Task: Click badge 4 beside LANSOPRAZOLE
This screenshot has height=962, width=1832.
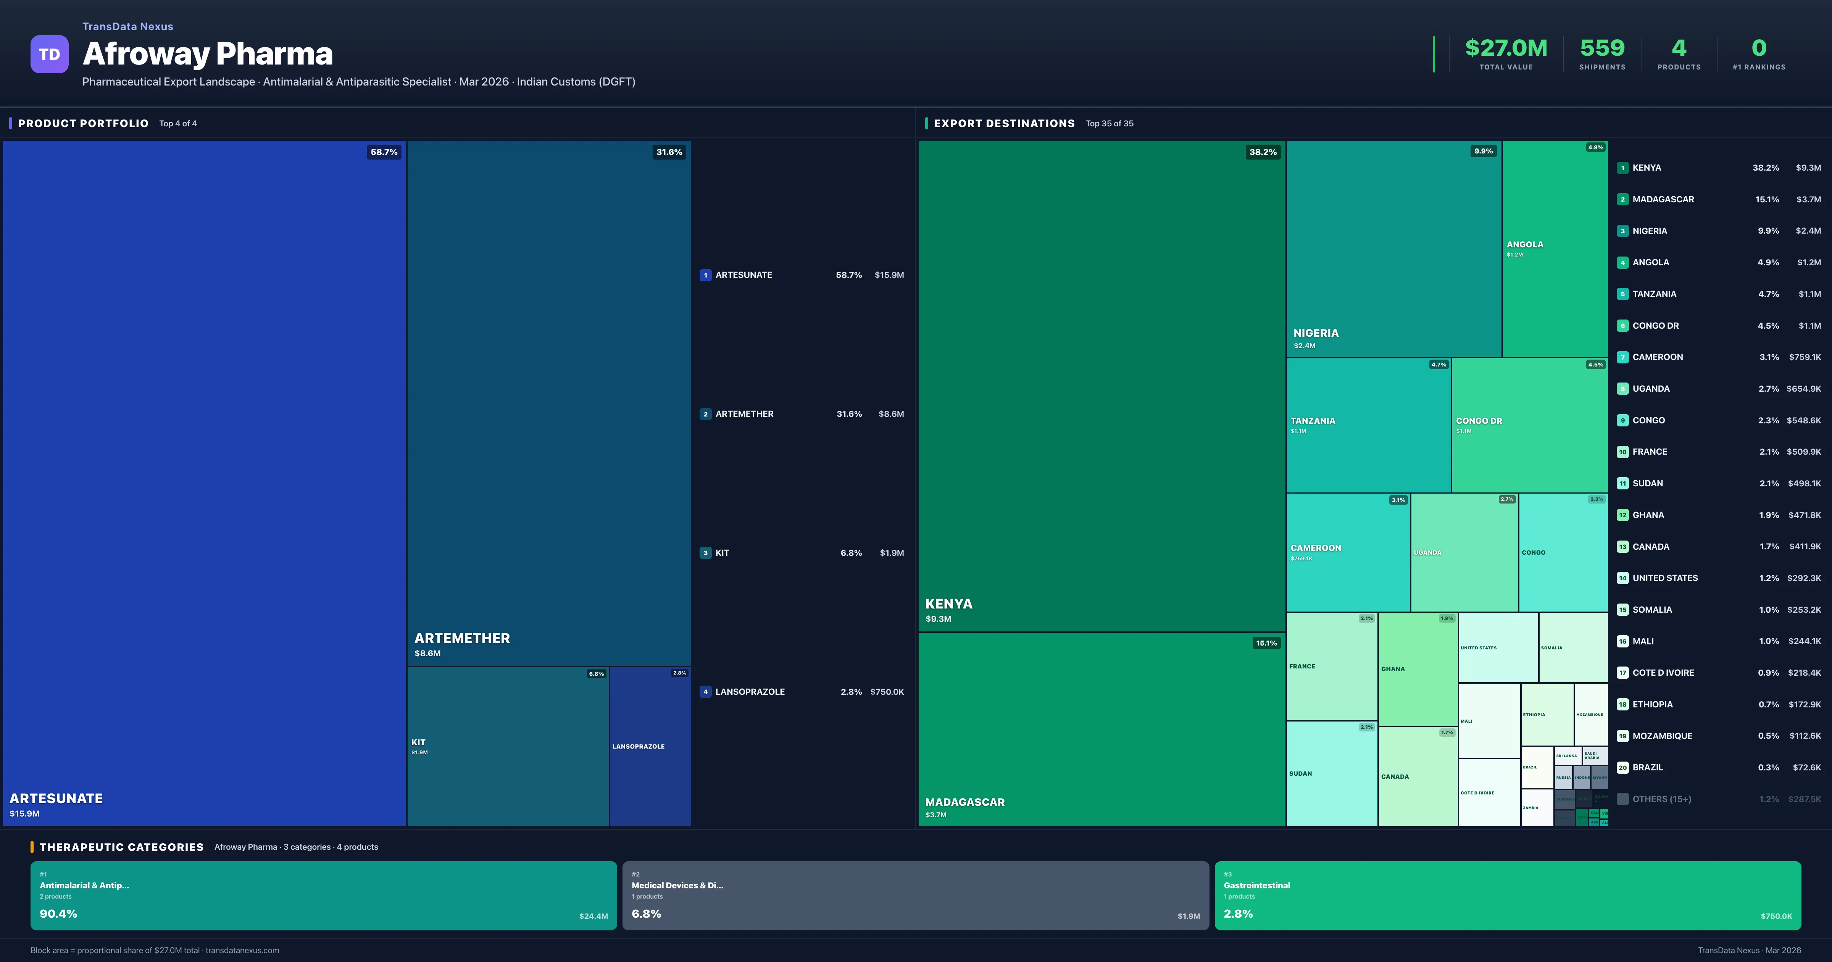Action: click(705, 691)
